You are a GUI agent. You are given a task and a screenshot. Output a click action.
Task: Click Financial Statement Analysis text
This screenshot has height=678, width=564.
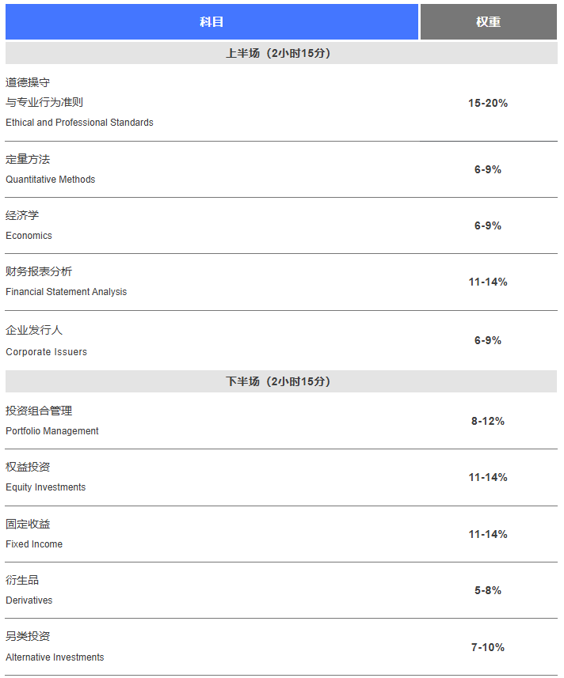pos(66,292)
